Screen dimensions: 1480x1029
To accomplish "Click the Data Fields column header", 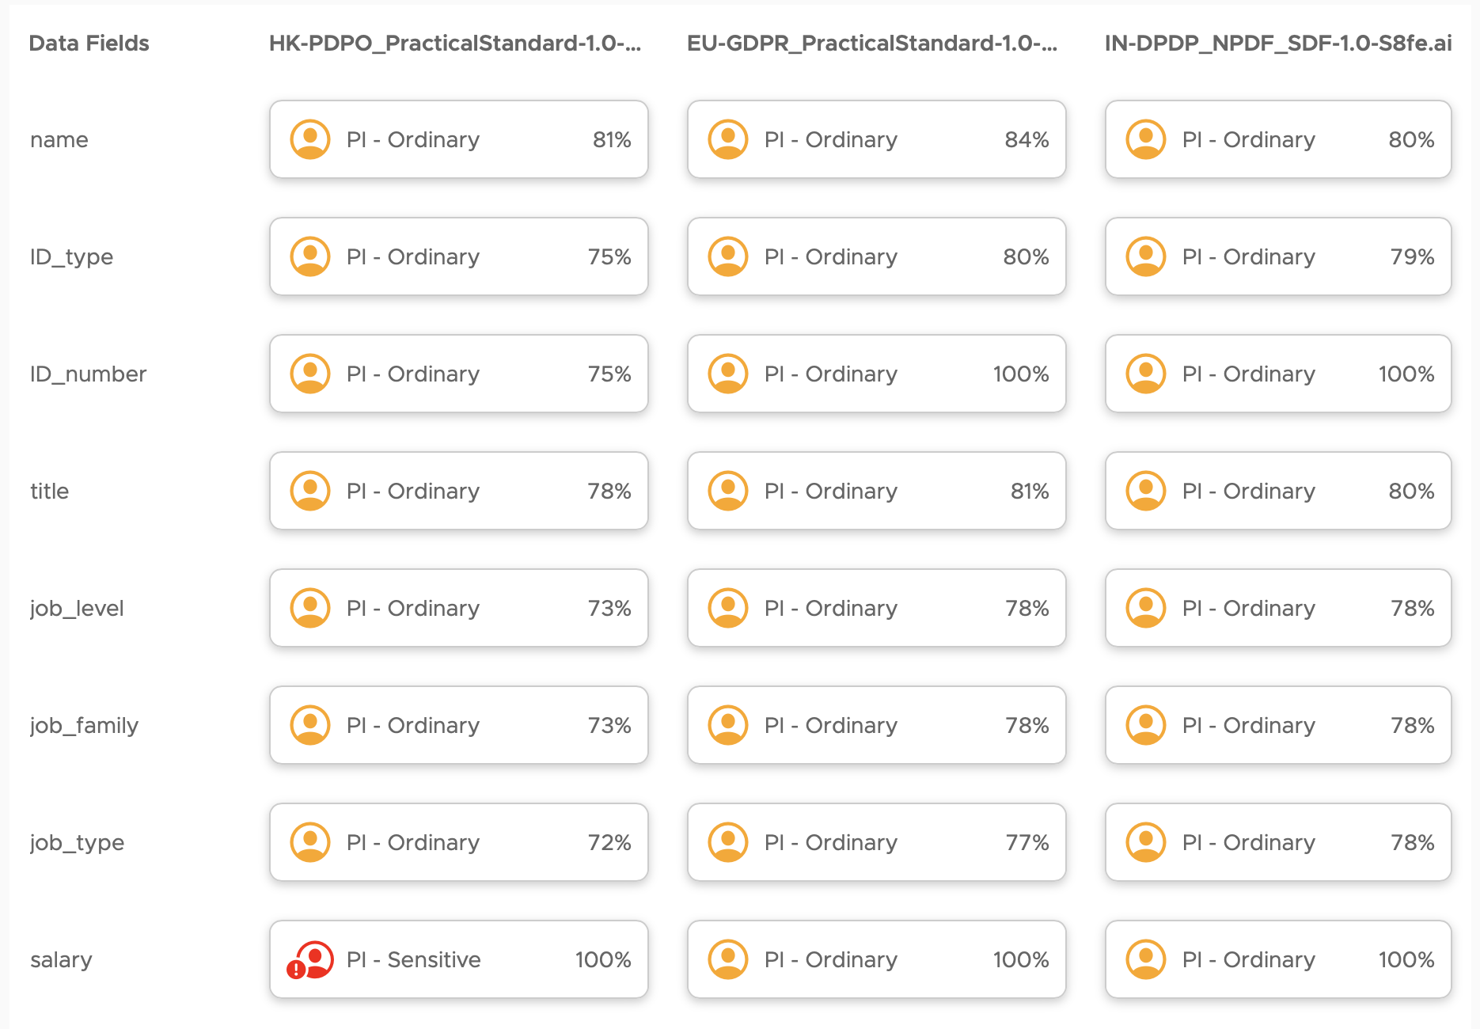I will click(89, 43).
